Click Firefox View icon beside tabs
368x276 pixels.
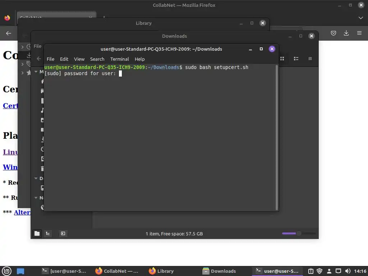(x=7, y=18)
